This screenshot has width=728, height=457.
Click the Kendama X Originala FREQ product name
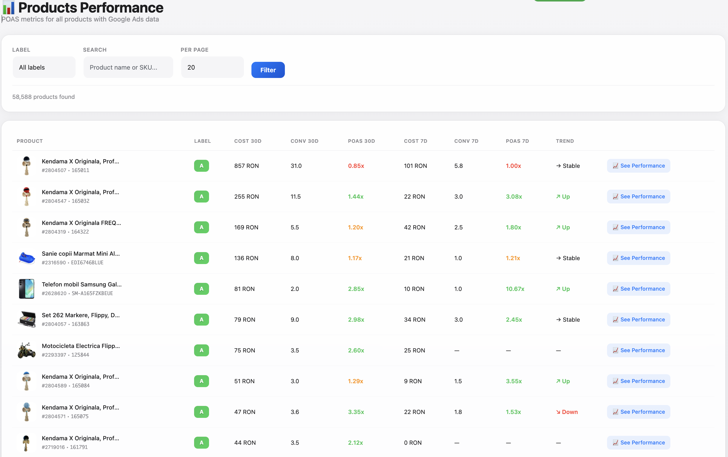(81, 223)
